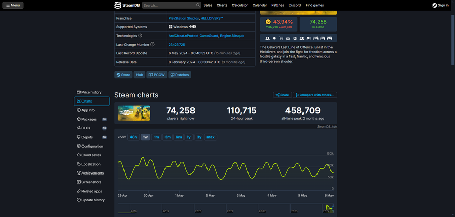Click the Share button
The width and height of the screenshot is (455, 217).
coord(282,95)
